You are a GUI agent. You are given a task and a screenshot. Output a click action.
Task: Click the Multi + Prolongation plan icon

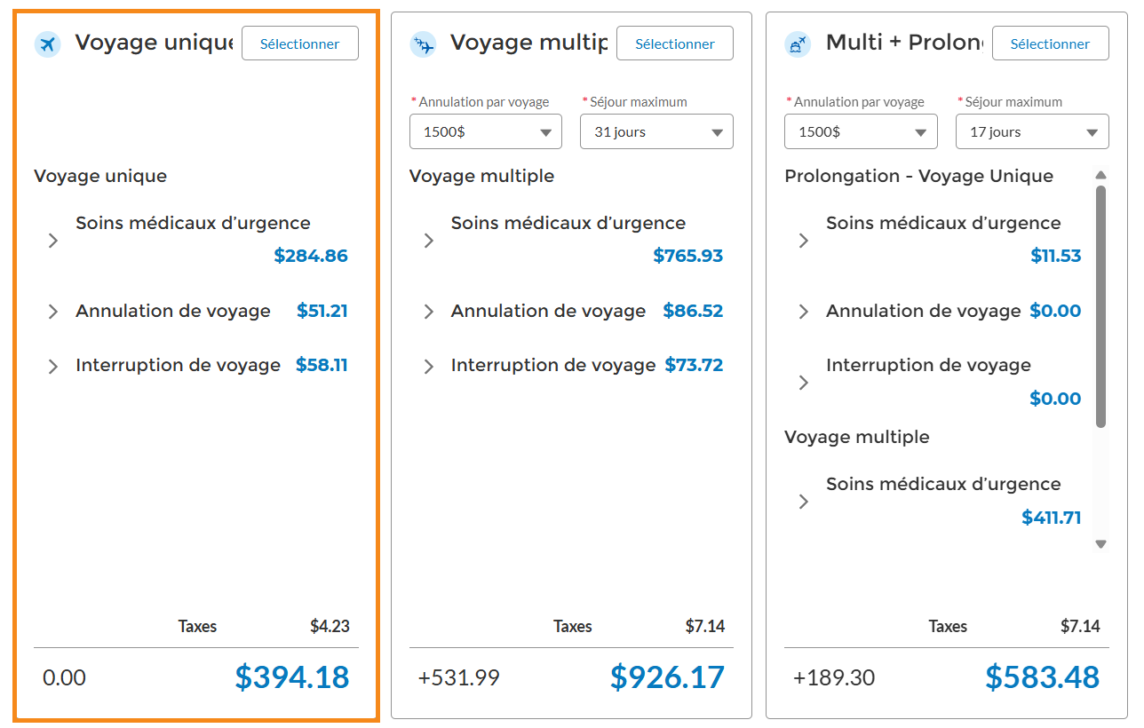coord(798,44)
